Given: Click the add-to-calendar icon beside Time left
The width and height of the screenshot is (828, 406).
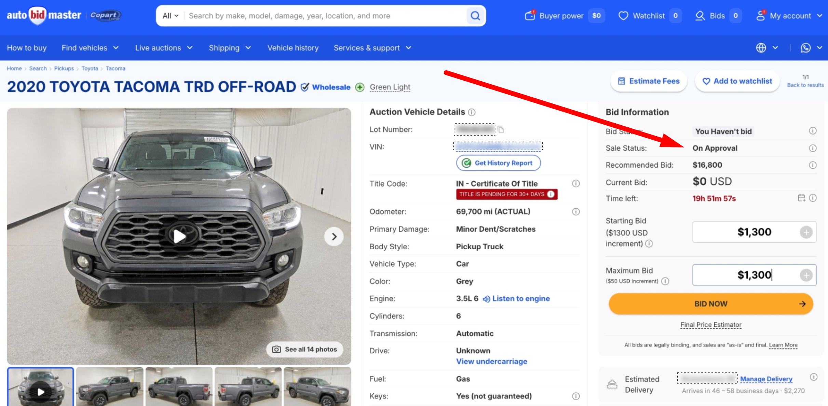Looking at the screenshot, I should tap(801, 198).
